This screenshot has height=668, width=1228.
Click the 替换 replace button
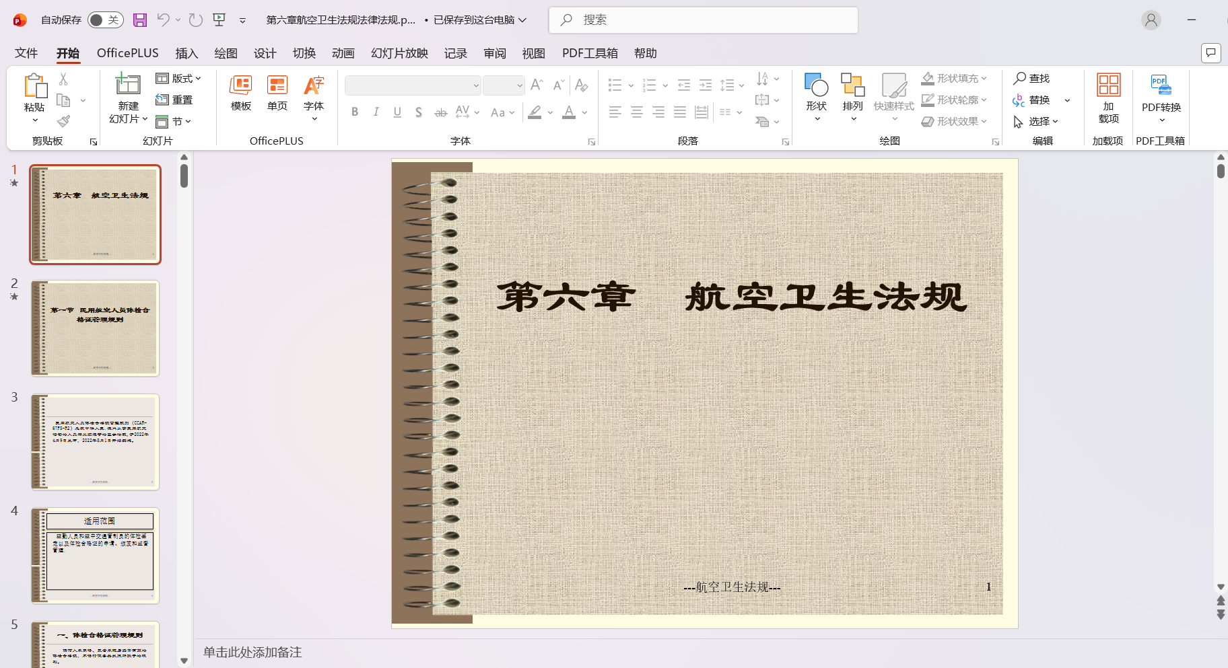pos(1032,100)
